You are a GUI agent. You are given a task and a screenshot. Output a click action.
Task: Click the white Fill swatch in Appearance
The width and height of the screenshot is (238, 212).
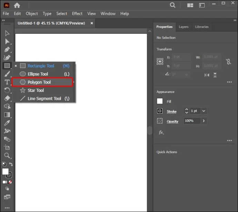pyautogui.click(x=160, y=101)
